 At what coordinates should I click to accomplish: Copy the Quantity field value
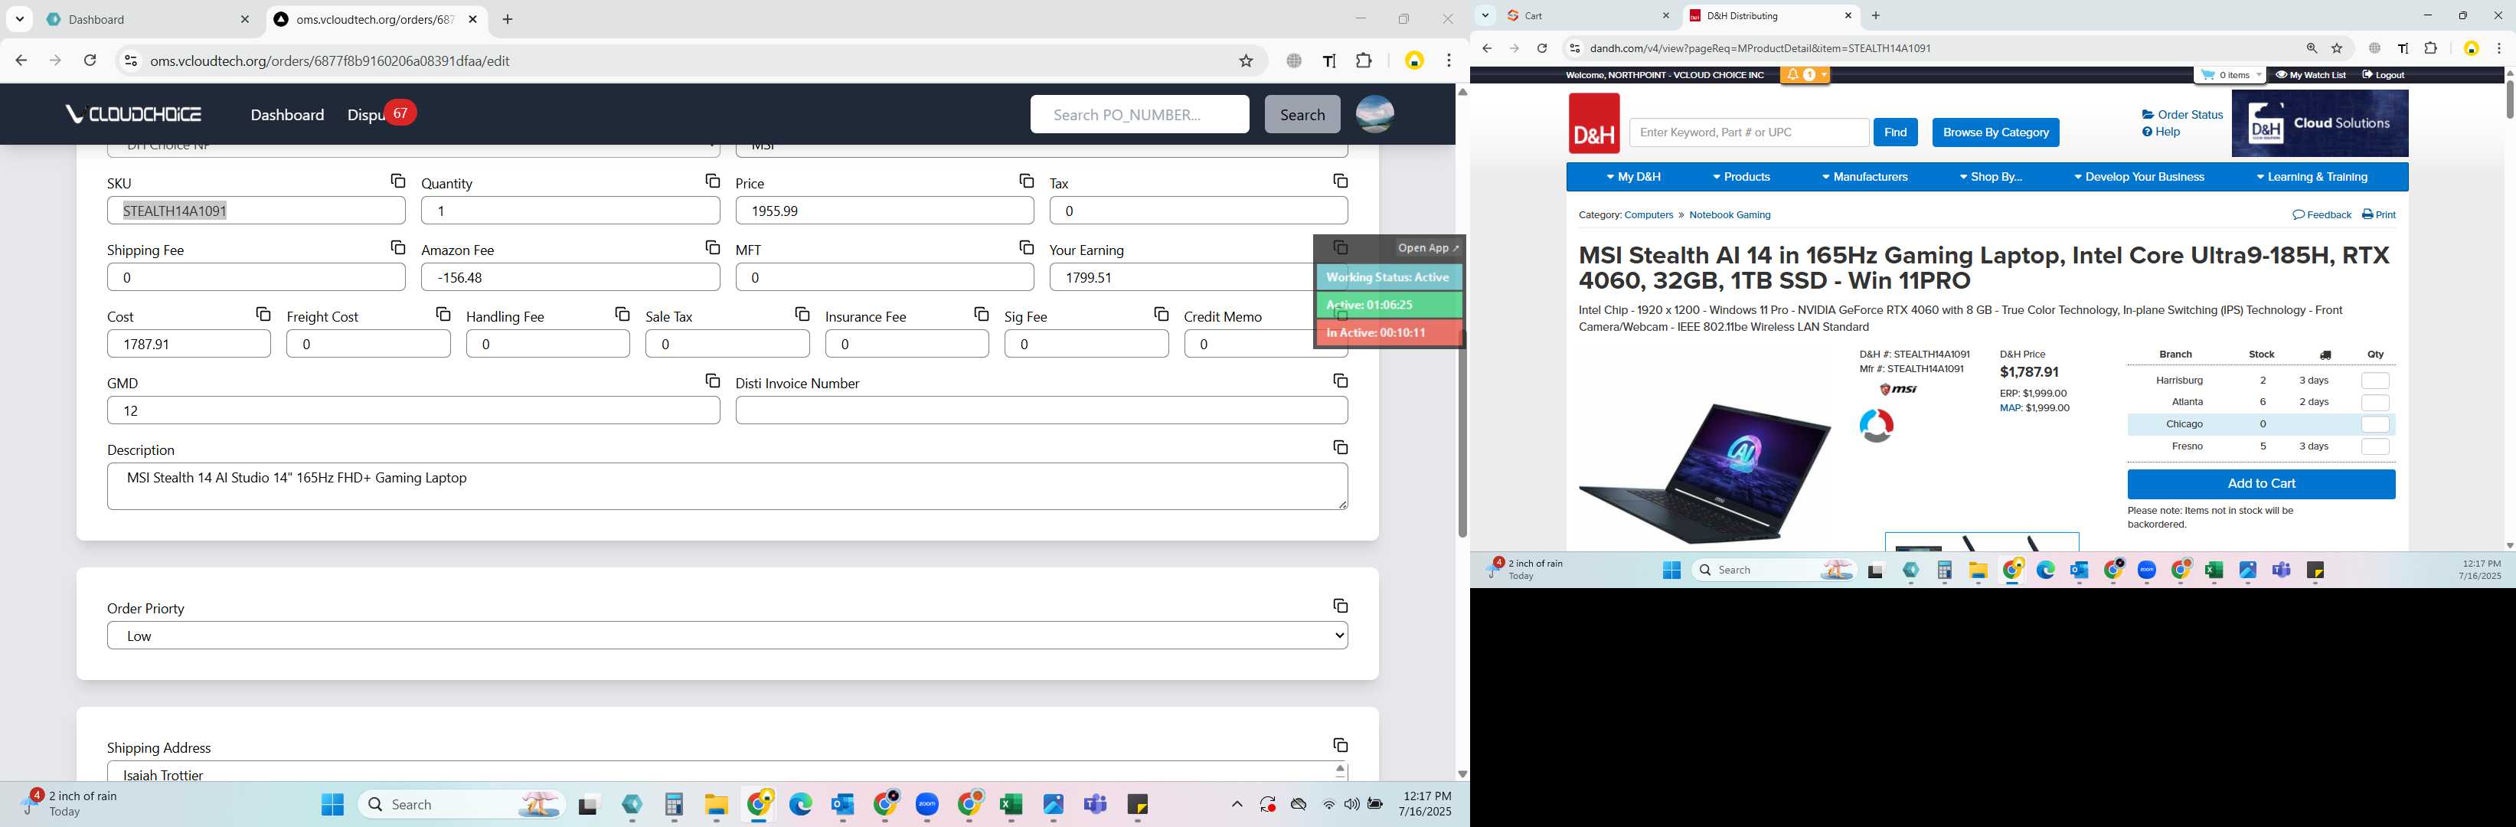click(x=712, y=181)
